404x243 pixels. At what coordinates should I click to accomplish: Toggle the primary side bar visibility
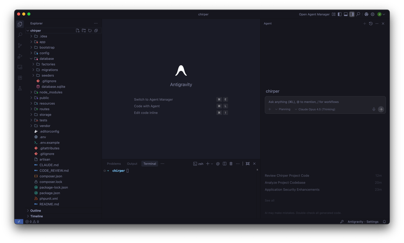click(340, 15)
